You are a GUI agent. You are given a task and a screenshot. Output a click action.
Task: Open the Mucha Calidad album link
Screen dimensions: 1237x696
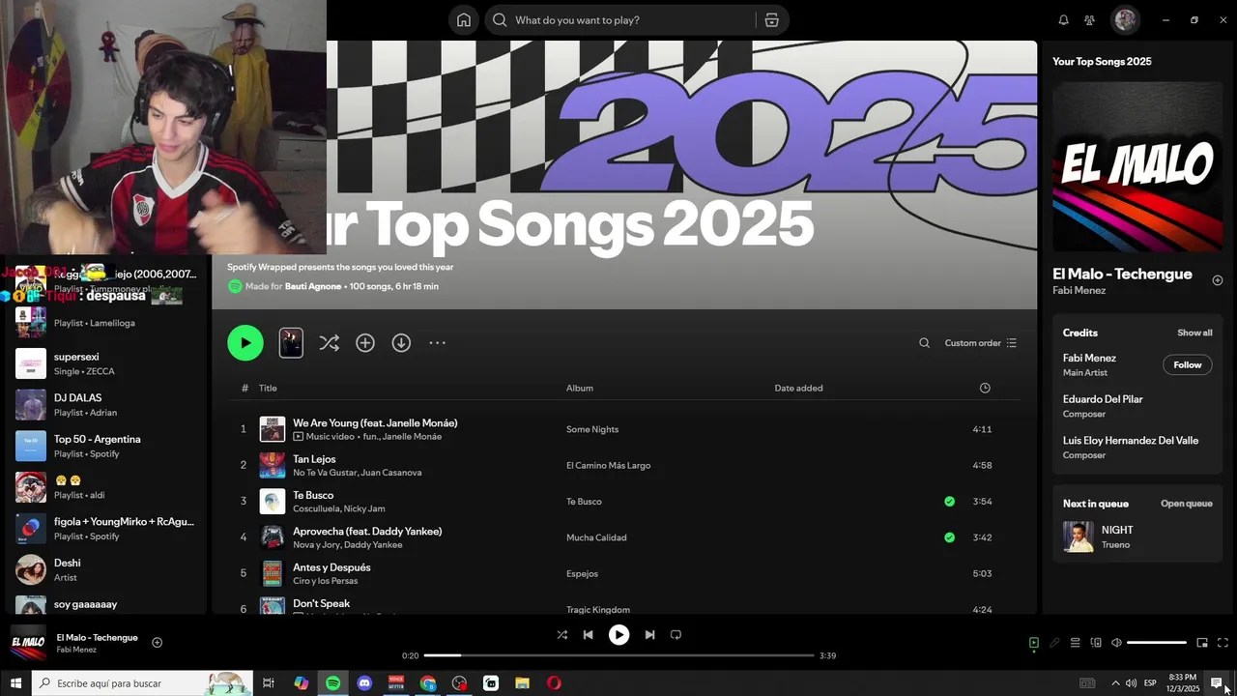(x=596, y=537)
